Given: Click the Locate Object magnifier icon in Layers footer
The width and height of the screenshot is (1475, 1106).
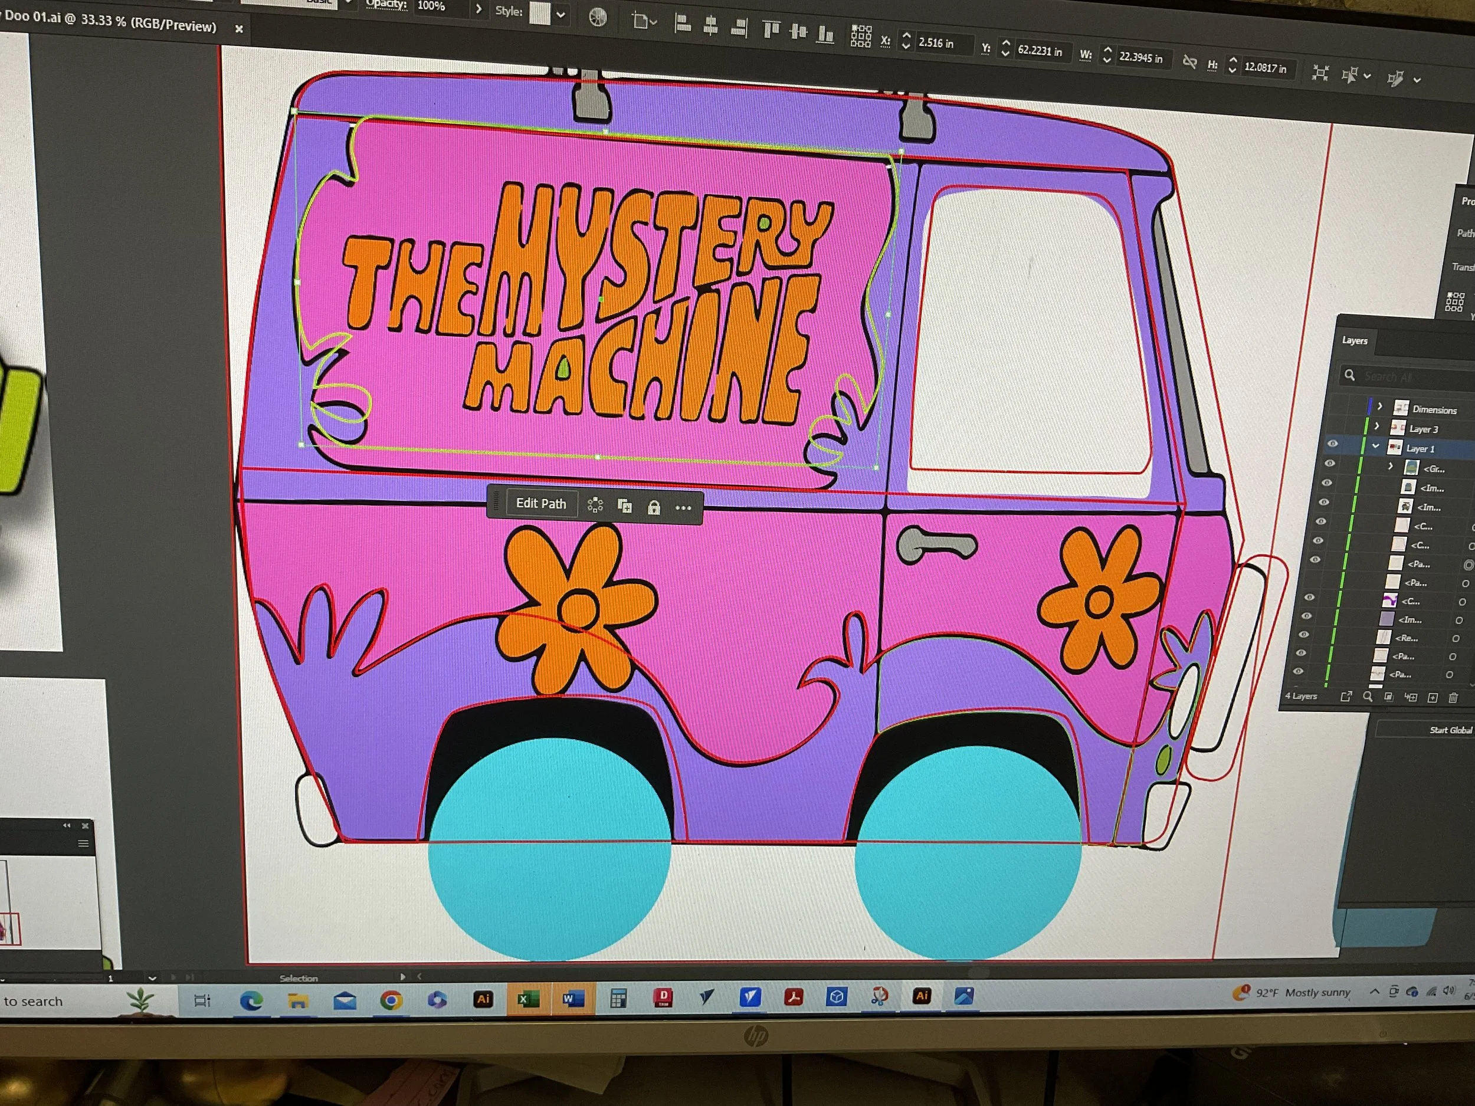Looking at the screenshot, I should pos(1368,697).
